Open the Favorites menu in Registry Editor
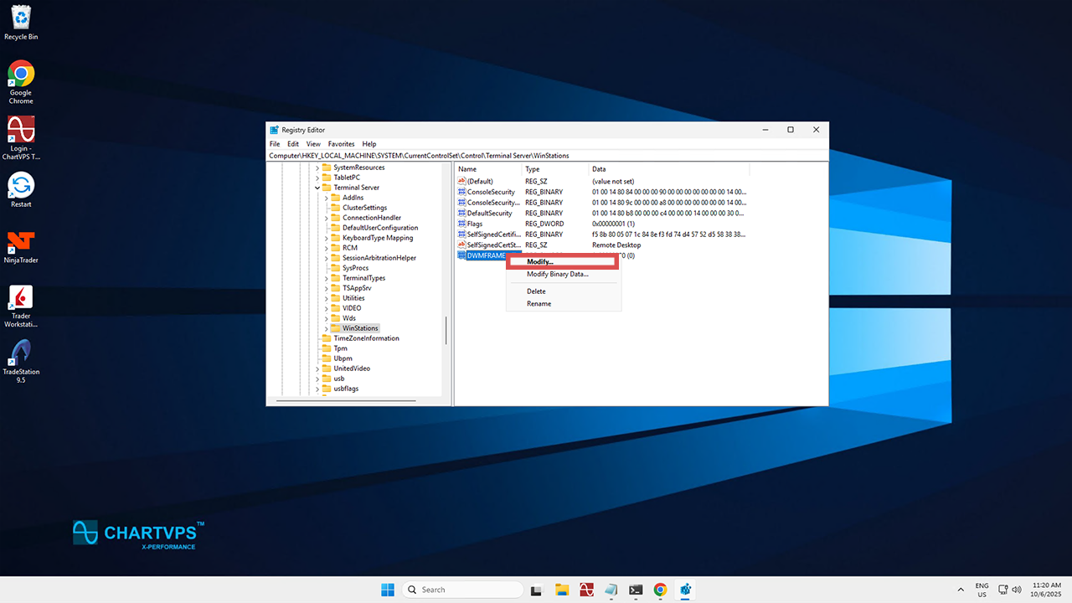1072x603 pixels. (341, 144)
